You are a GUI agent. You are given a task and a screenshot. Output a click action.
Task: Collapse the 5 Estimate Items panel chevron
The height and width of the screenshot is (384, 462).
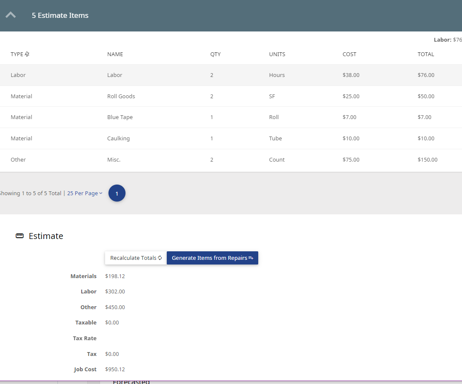tap(11, 15)
